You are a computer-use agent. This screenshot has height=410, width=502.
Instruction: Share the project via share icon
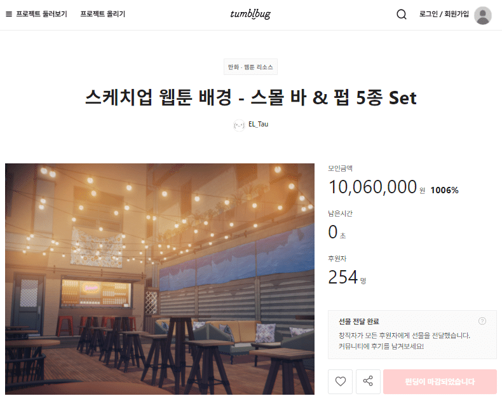368,381
